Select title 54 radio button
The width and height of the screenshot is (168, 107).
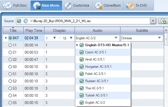click(x=10, y=95)
